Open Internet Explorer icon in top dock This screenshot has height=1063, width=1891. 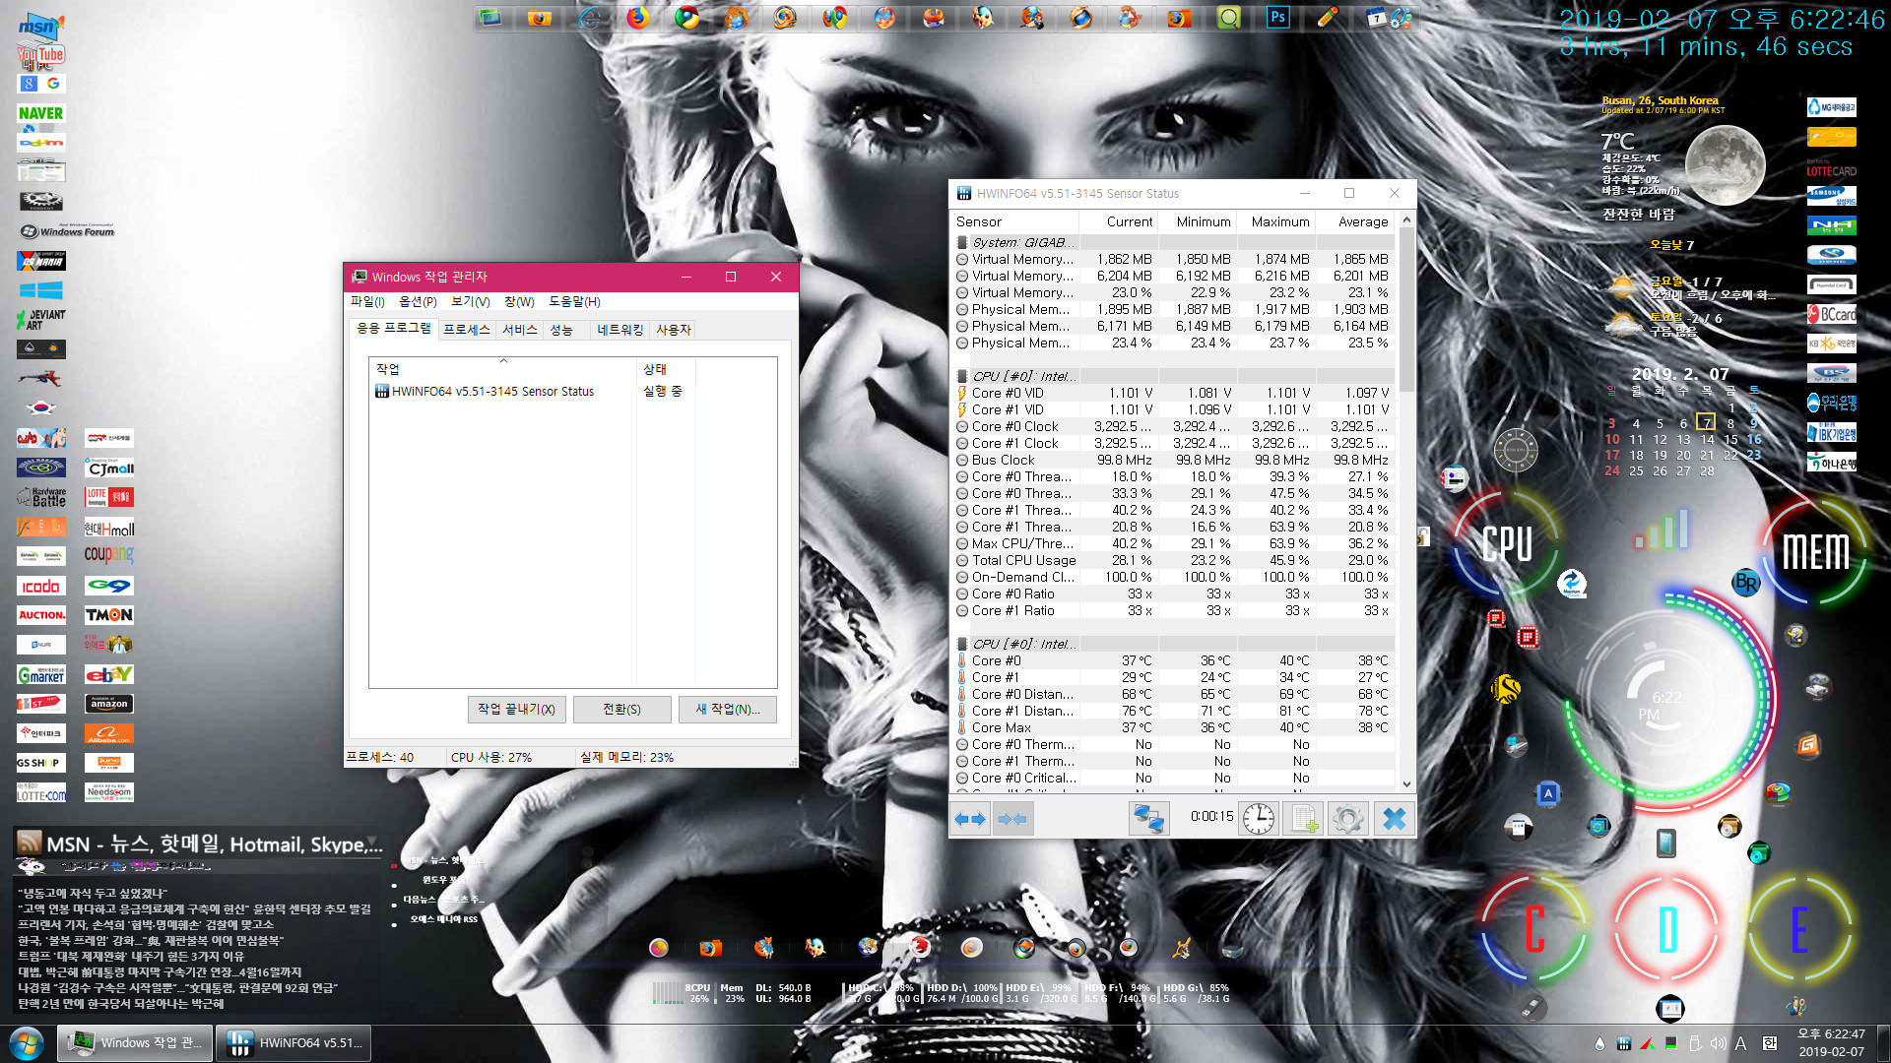click(590, 17)
